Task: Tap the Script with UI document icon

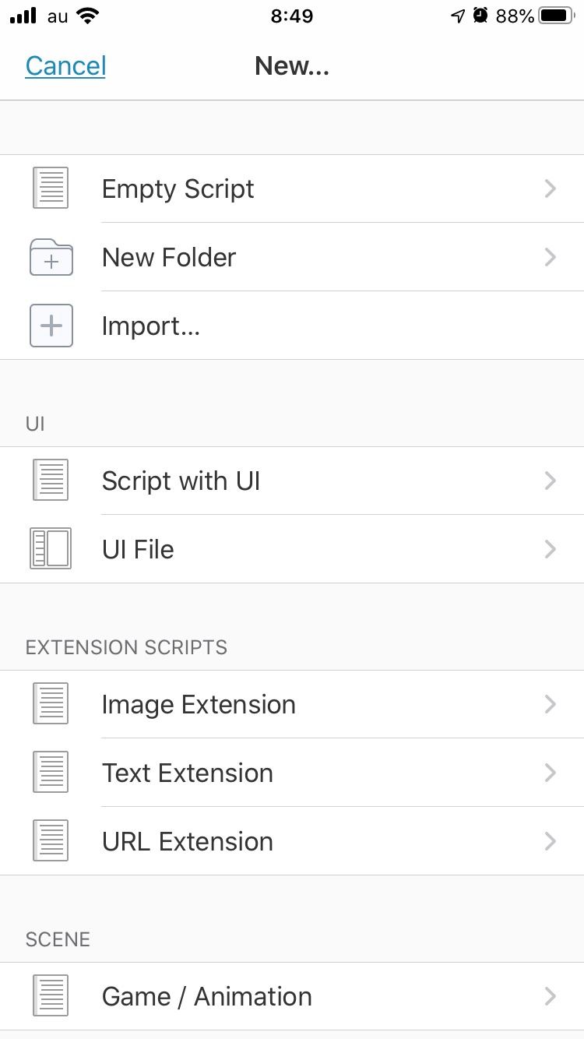Action: tap(51, 481)
